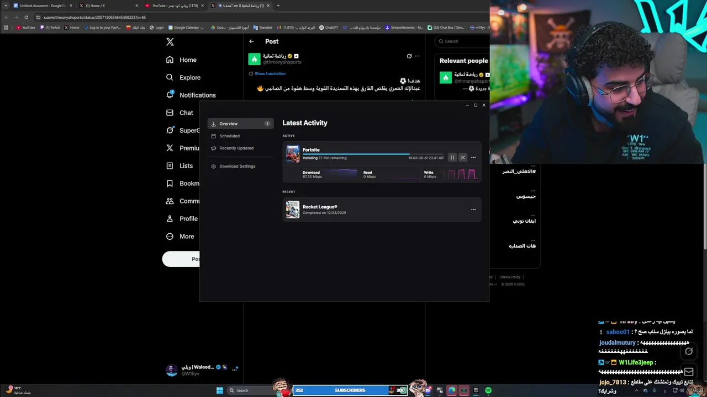Screen dimensions: 707x397
Task: Open the post's three-dot options menu
Action: [418, 56]
